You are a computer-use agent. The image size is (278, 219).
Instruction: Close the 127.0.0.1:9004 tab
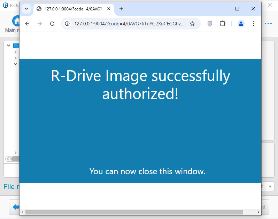(109, 9)
